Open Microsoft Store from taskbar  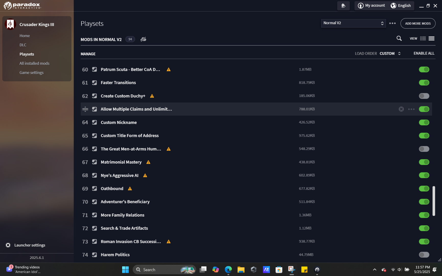coord(279,270)
